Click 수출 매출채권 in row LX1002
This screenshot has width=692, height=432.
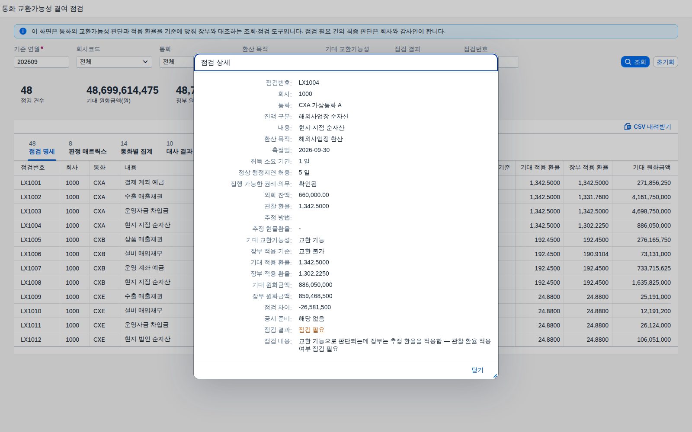pyautogui.click(x=144, y=197)
